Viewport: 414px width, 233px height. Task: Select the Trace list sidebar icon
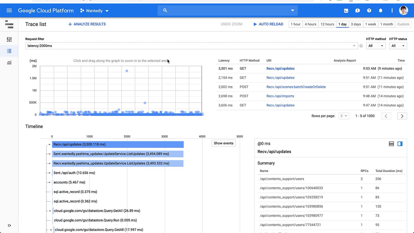(x=9, y=51)
